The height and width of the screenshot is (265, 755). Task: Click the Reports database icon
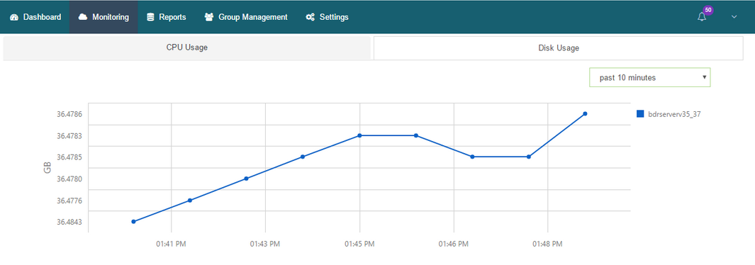pyautogui.click(x=150, y=17)
